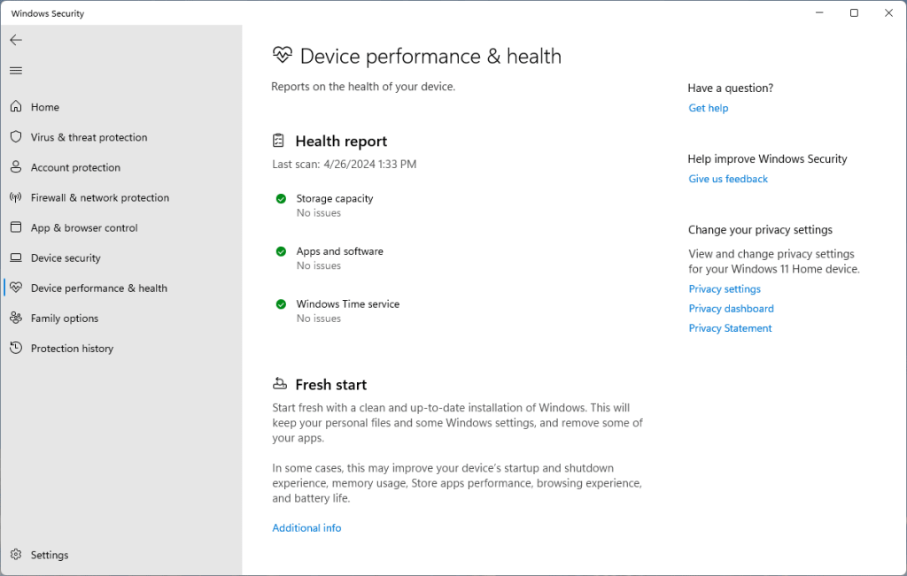907x576 pixels.
Task: Click the Home house icon
Action: (16, 106)
